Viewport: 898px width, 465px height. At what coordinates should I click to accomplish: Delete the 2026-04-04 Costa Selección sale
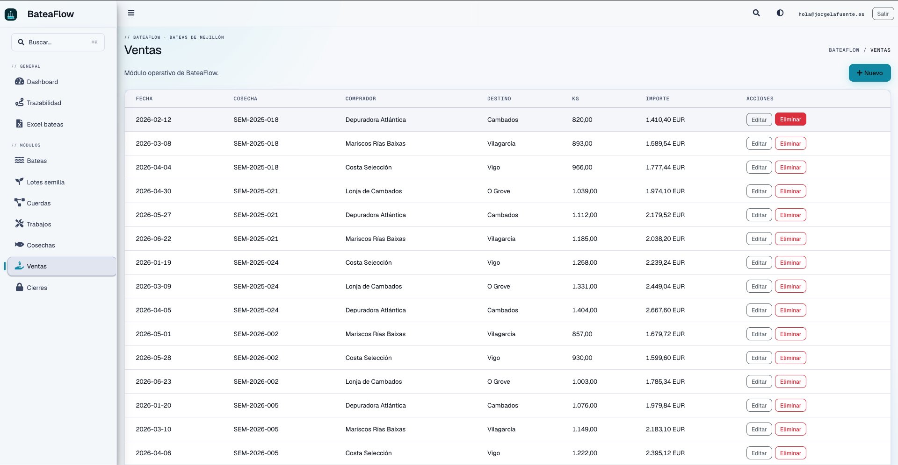click(x=790, y=167)
